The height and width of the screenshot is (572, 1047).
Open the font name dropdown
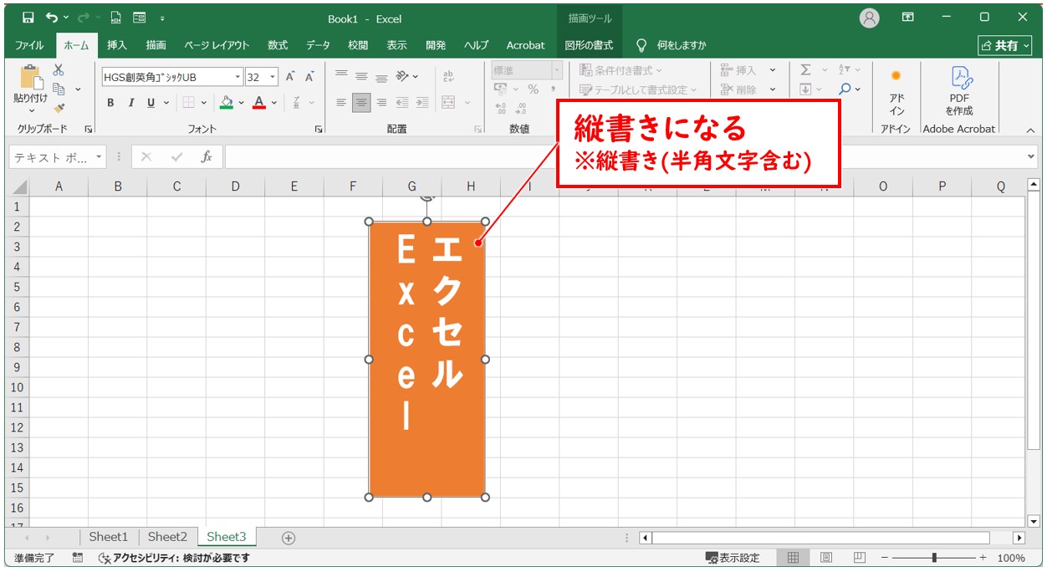(x=237, y=77)
